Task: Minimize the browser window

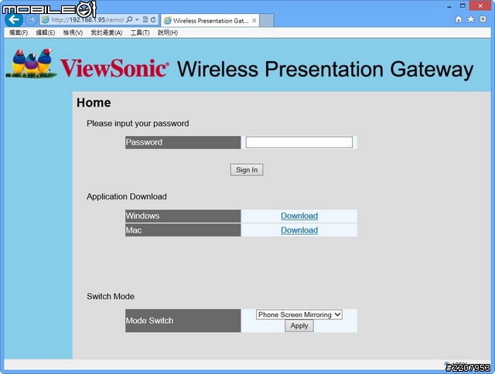Action: [449, 5]
